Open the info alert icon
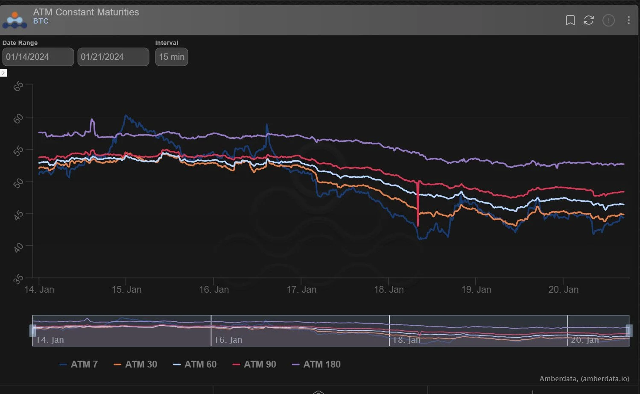The height and width of the screenshot is (394, 640). coord(608,20)
